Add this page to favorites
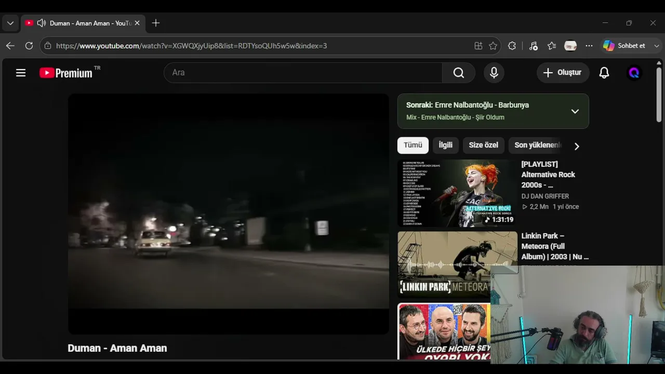Screen dimensions: 665x374 [493, 46]
